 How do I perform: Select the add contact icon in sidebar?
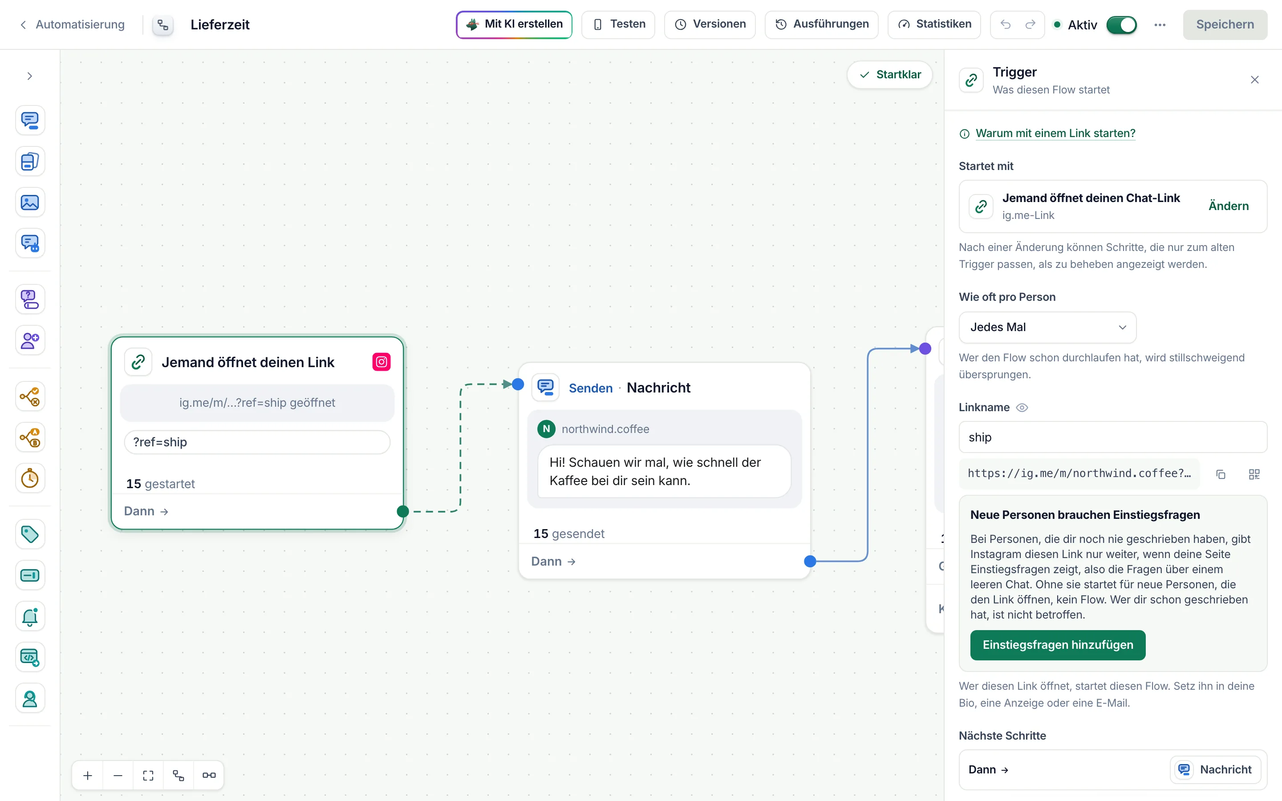[30, 340]
